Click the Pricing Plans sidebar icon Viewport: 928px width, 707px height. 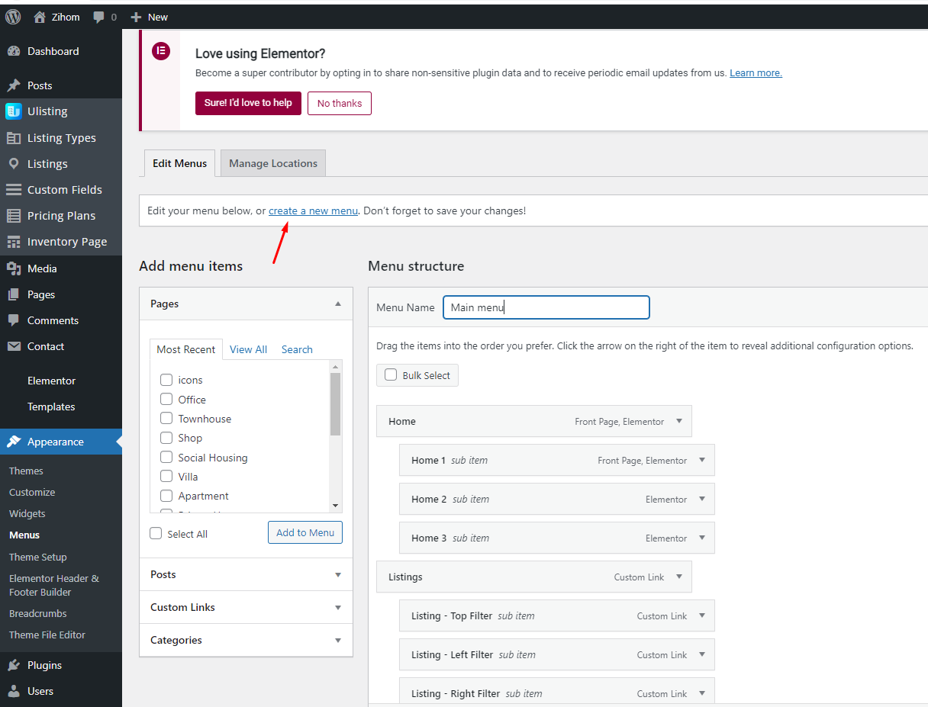click(x=14, y=216)
